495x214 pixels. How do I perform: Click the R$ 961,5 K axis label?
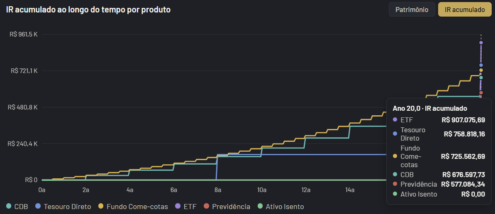click(24, 34)
